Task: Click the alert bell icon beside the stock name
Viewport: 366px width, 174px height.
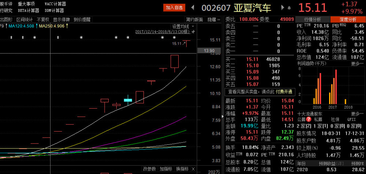Action: pos(289,8)
